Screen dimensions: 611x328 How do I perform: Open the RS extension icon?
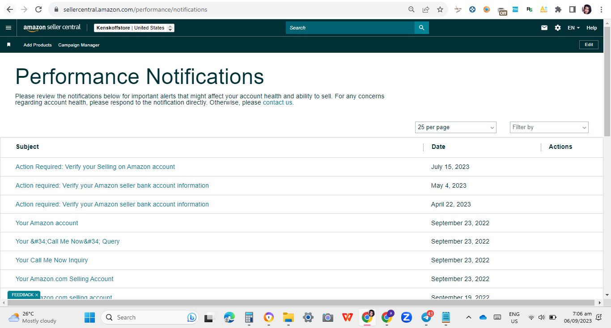[x=530, y=9]
